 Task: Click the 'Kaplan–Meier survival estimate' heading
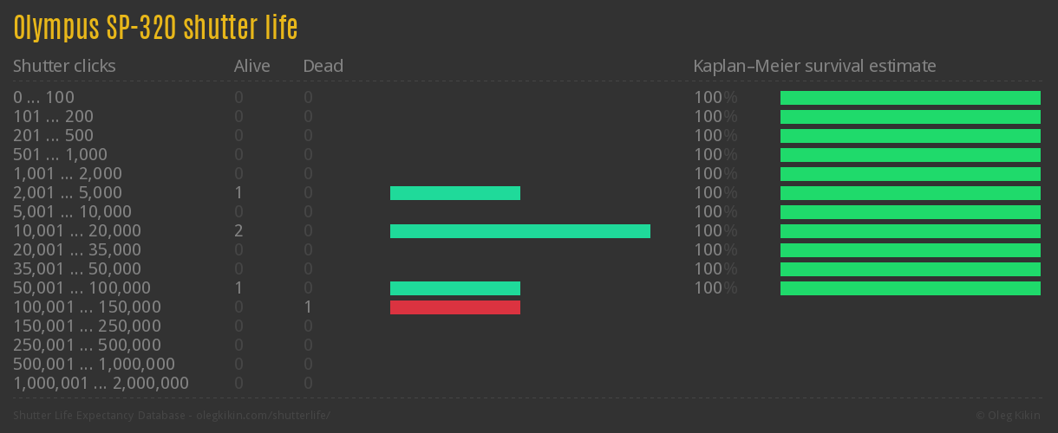[814, 67]
